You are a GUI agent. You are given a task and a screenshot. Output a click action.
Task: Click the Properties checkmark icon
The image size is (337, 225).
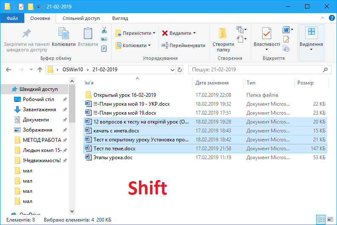pos(266,33)
